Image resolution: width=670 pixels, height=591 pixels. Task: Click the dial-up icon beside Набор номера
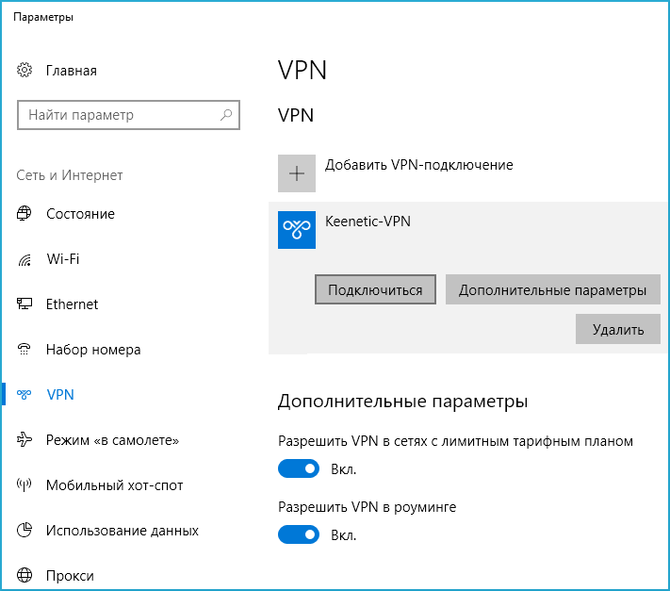pyautogui.click(x=25, y=350)
